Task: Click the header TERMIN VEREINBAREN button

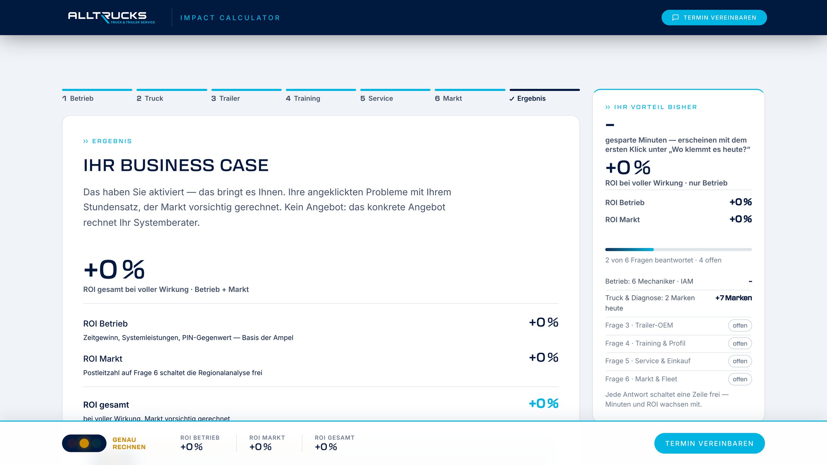Action: pyautogui.click(x=714, y=18)
